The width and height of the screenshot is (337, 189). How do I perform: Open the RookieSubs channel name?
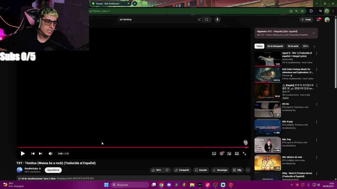[31, 169]
